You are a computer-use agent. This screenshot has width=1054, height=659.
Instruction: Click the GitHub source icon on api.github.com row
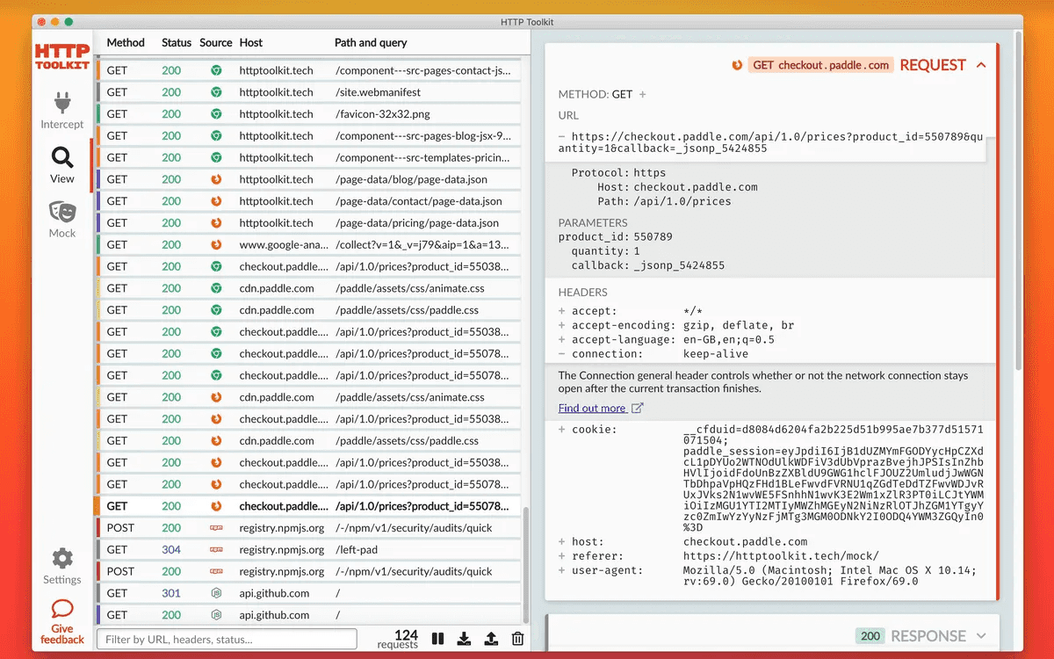pos(215,592)
